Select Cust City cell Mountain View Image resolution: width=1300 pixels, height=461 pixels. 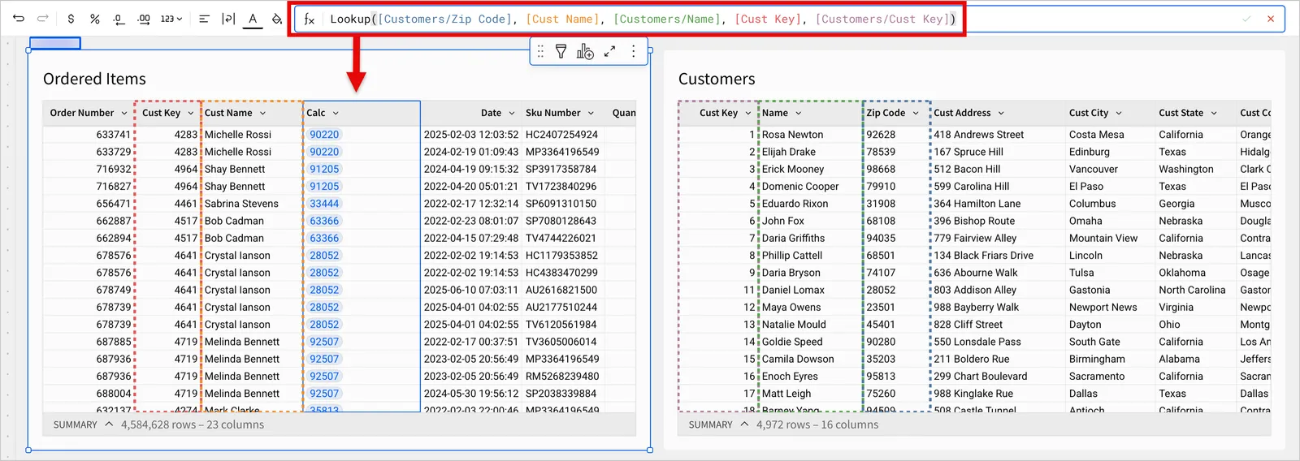[1103, 238]
